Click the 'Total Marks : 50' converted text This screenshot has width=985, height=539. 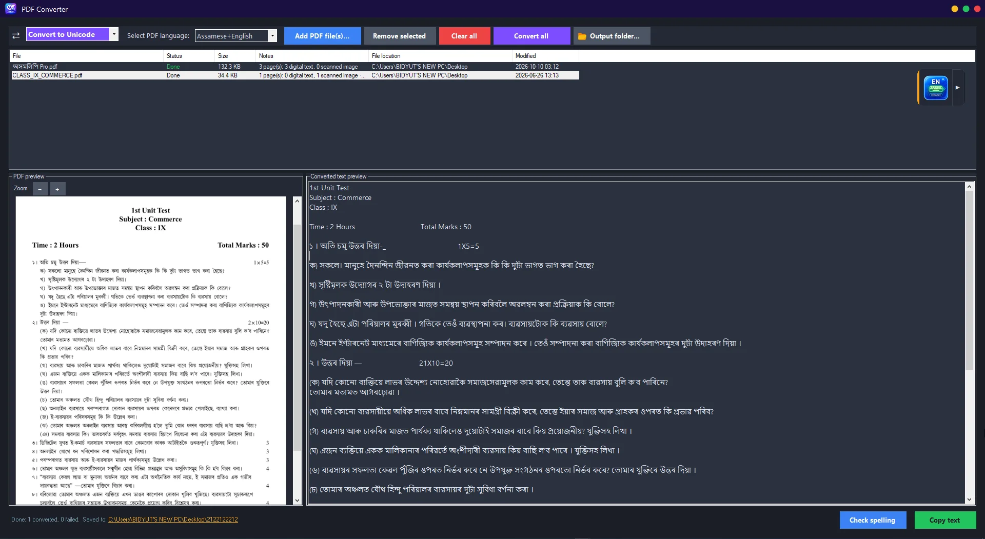click(x=446, y=227)
